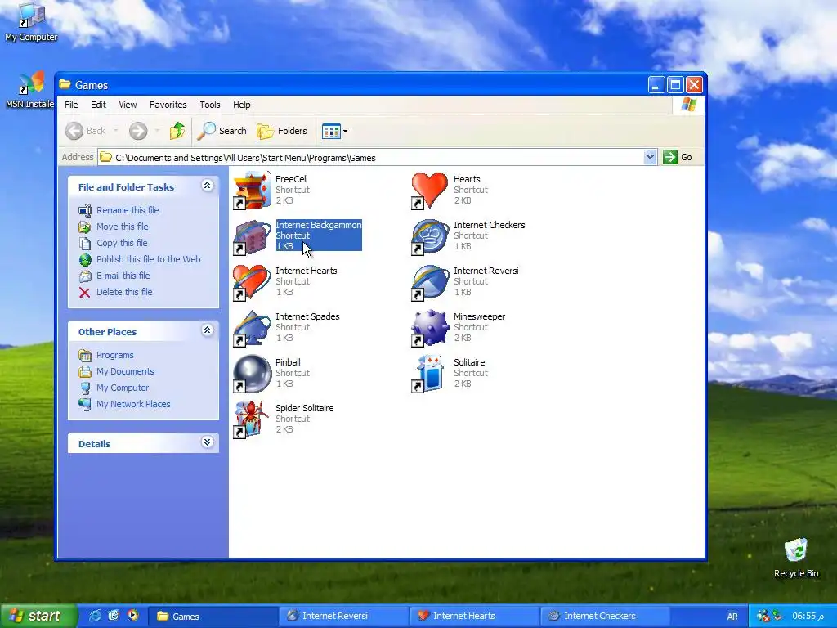
Task: Select the Hearts shortcut icon
Action: point(430,190)
